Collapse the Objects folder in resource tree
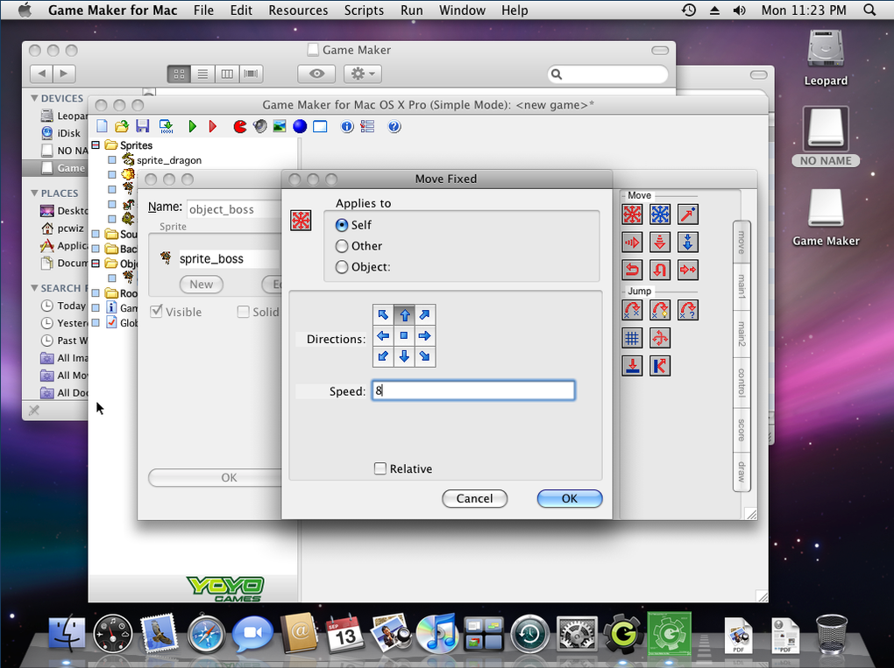Image resolution: width=894 pixels, height=668 pixels. pyautogui.click(x=96, y=264)
